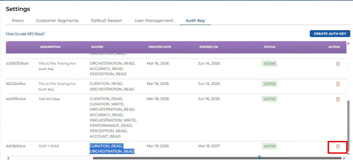353x160 pixels.
Task: Open the How to use API Keys link
Action: pos(25,34)
